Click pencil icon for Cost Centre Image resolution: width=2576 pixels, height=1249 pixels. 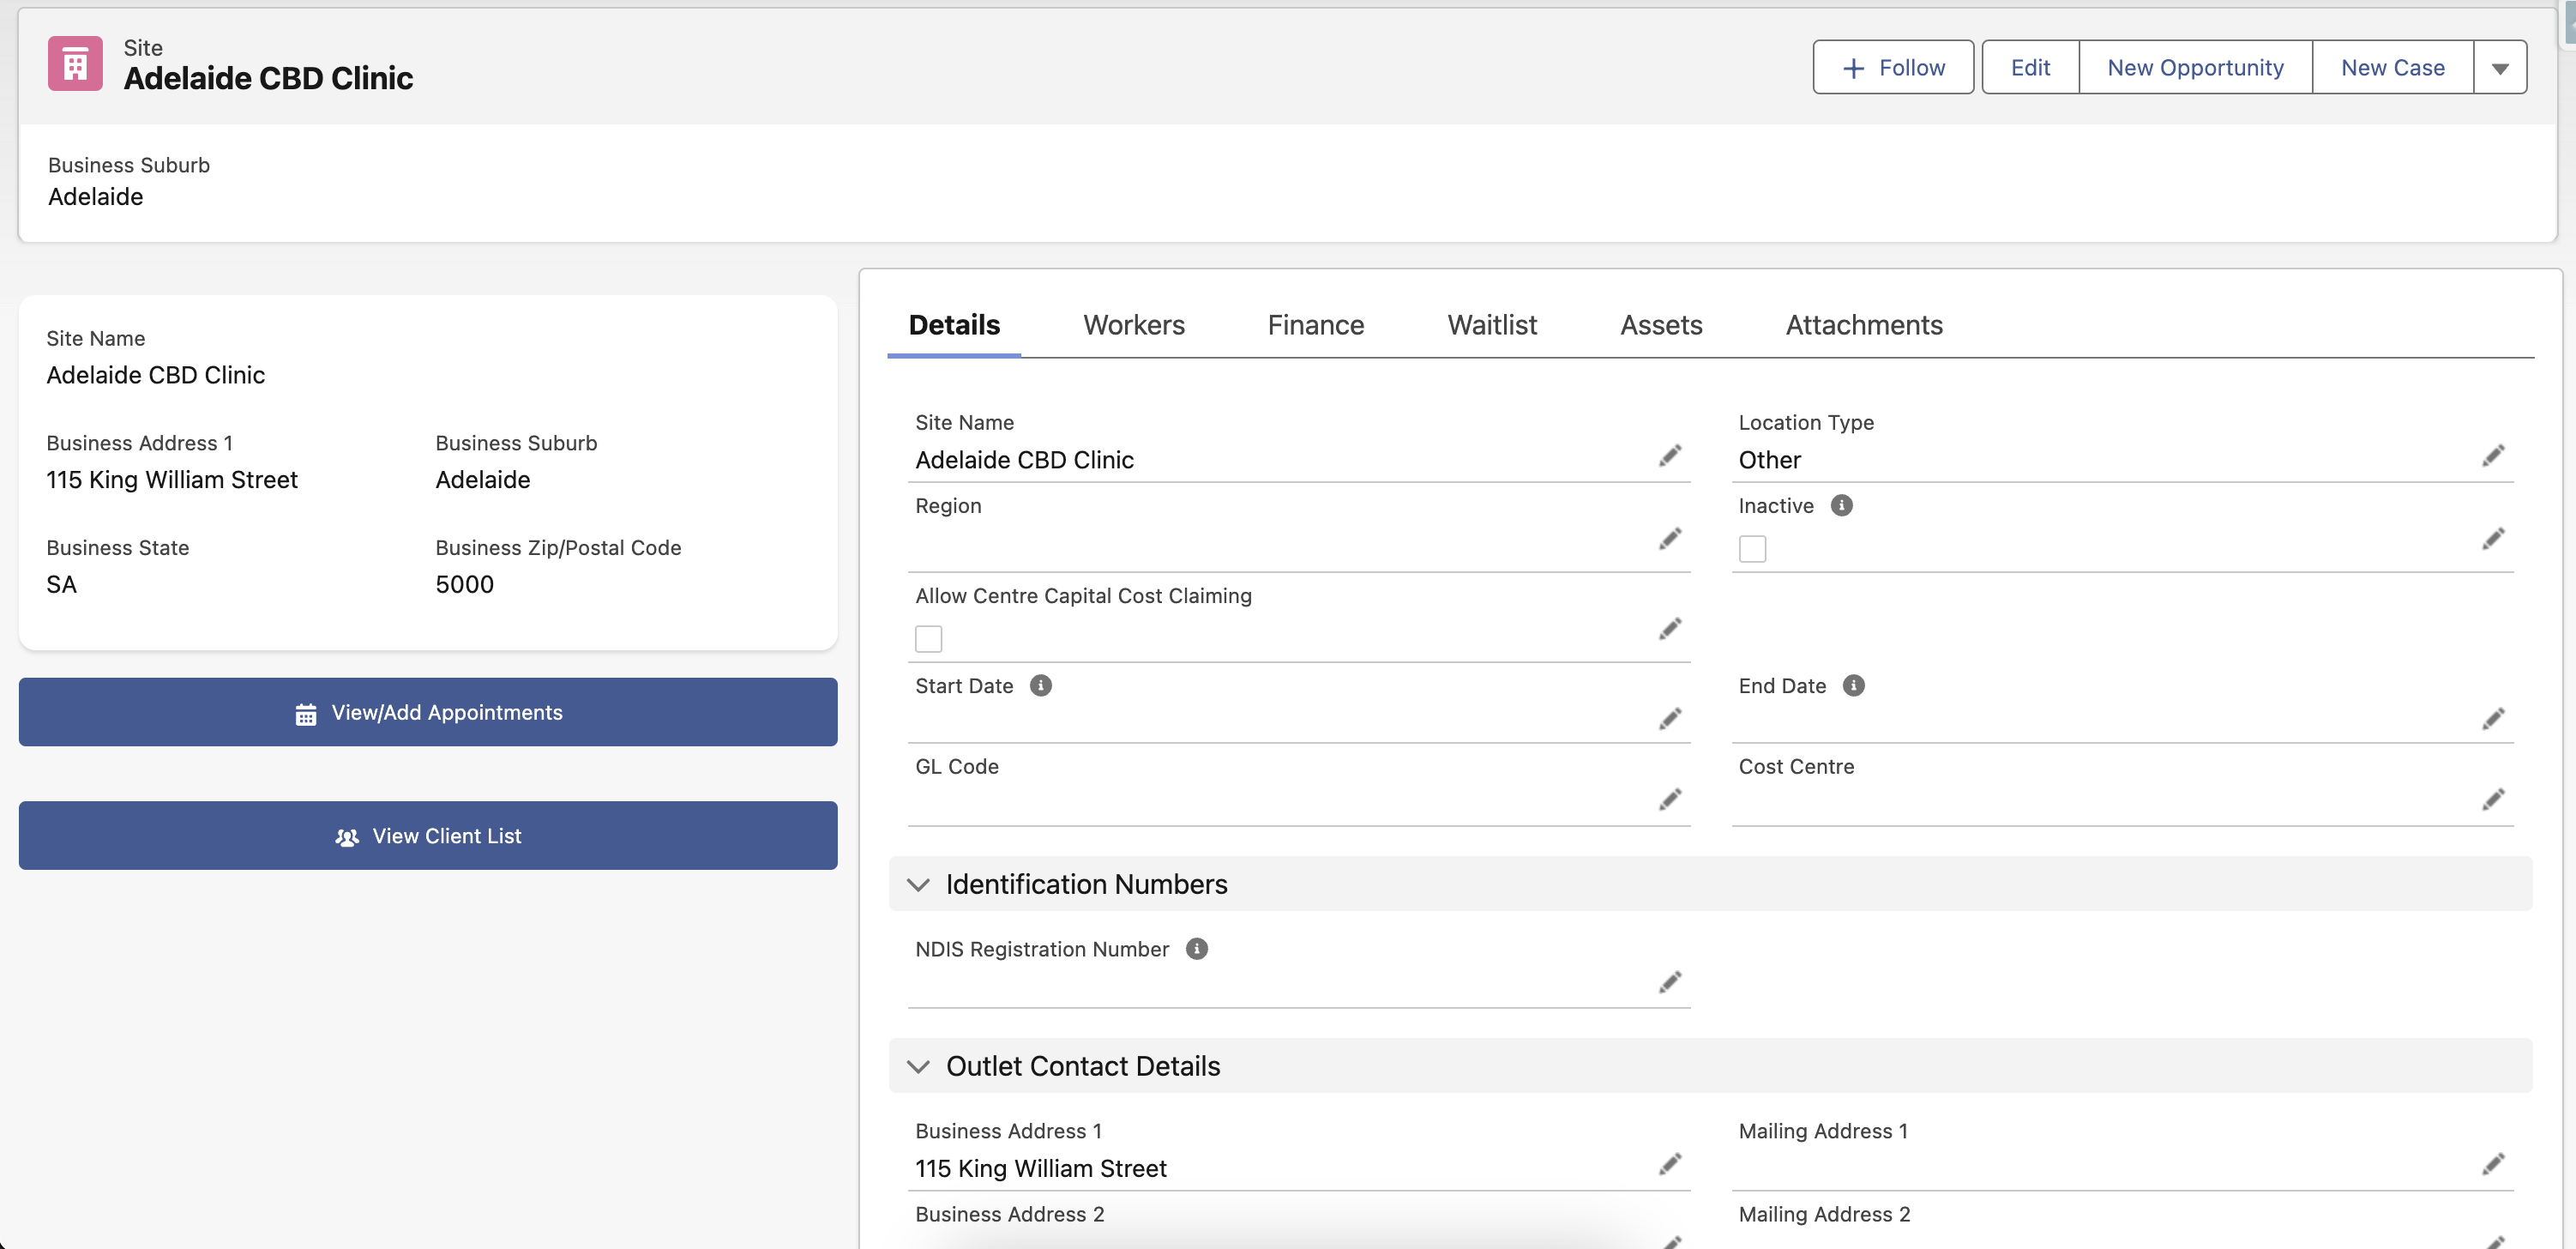(x=2492, y=799)
